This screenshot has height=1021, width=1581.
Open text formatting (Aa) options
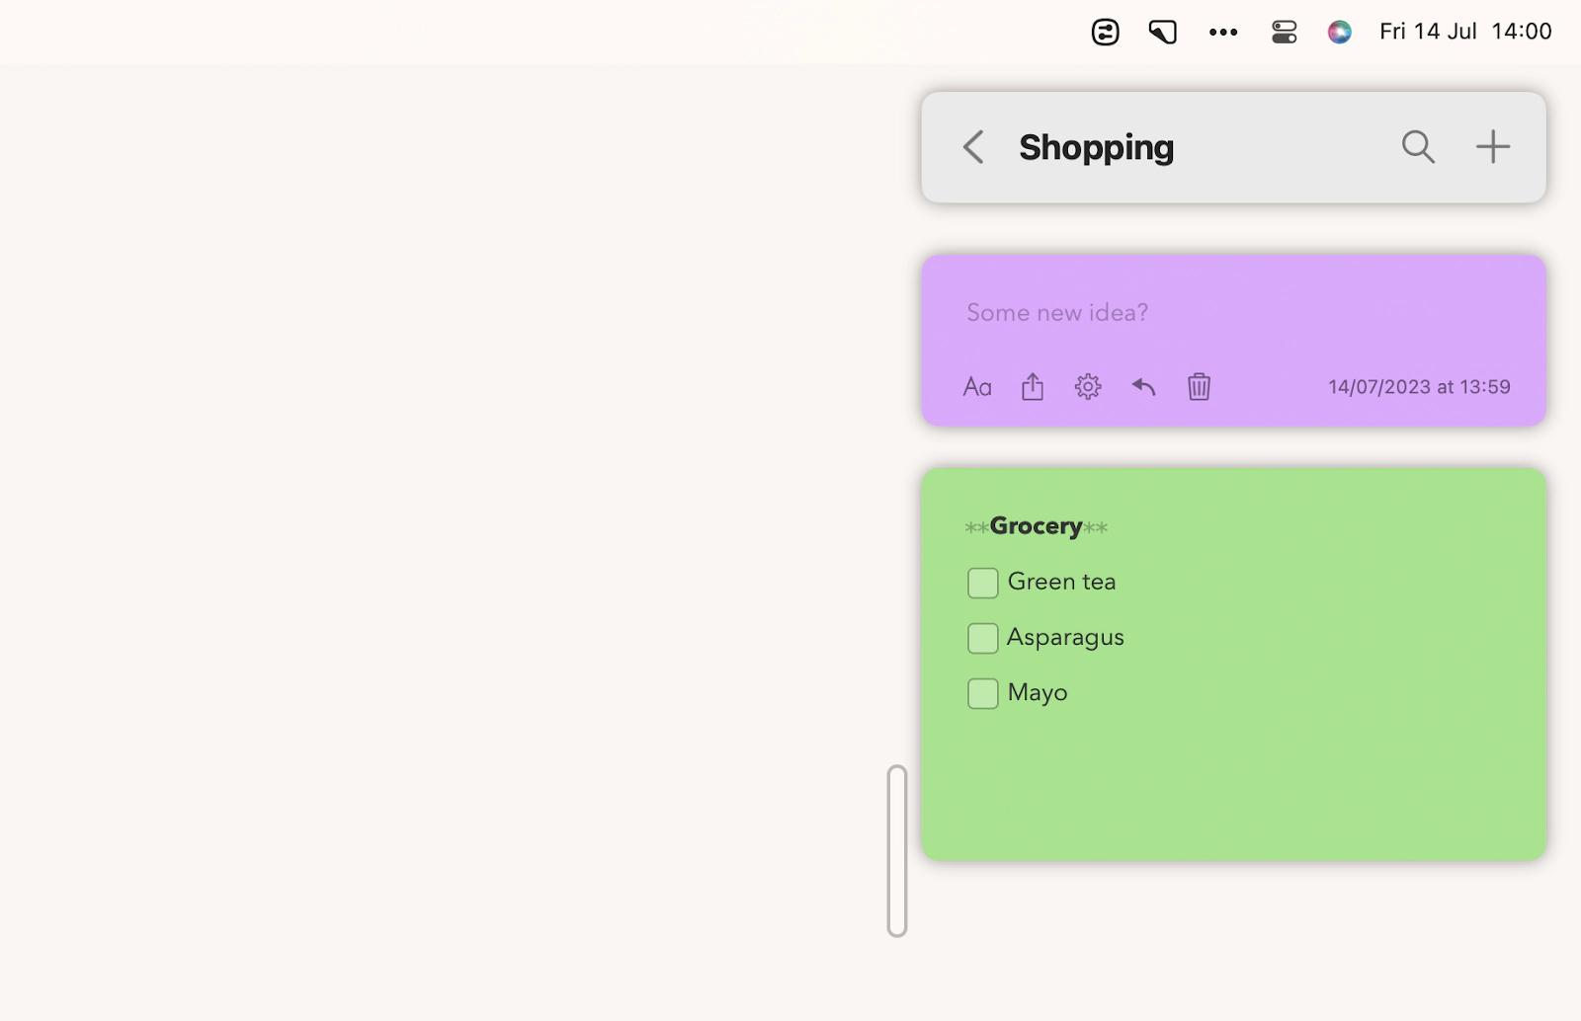pos(977,387)
